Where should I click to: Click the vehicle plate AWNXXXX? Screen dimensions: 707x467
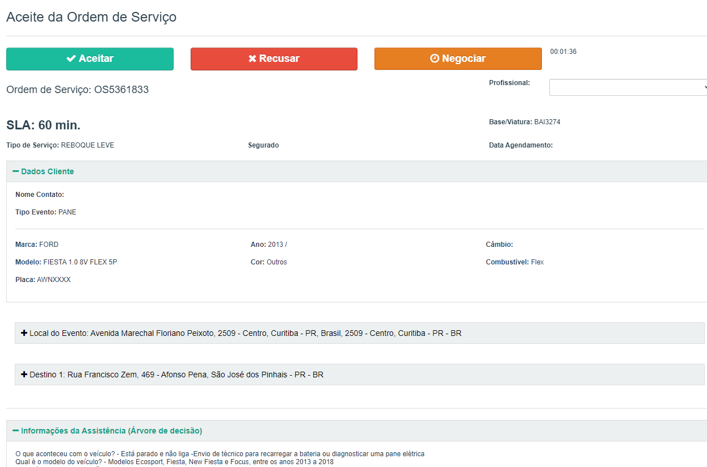click(x=54, y=280)
